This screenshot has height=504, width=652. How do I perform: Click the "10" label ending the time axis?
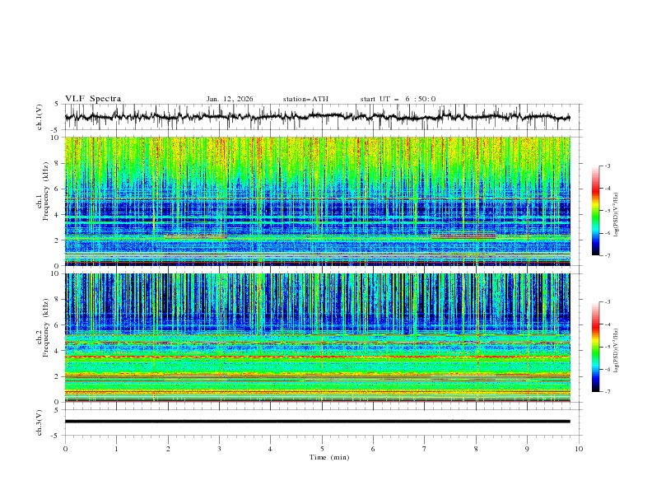click(x=579, y=449)
